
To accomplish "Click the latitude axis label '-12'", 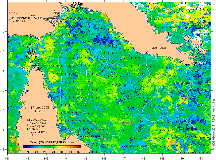I will pyautogui.click(x=3, y=90).
